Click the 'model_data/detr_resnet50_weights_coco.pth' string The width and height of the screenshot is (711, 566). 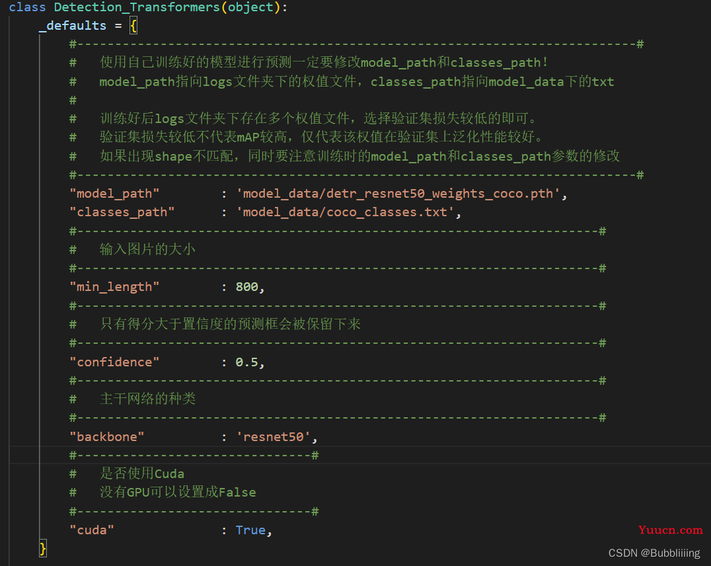tap(398, 194)
